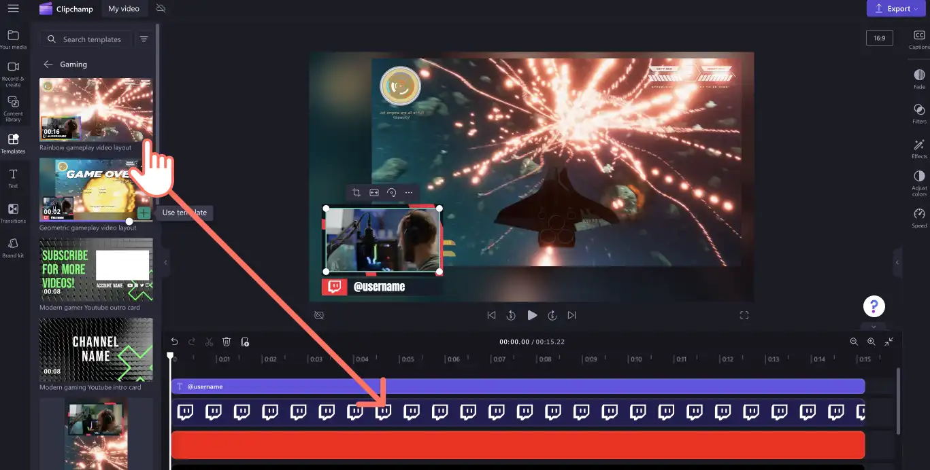The height and width of the screenshot is (470, 930).
Task: Play the video preview
Action: 532,315
